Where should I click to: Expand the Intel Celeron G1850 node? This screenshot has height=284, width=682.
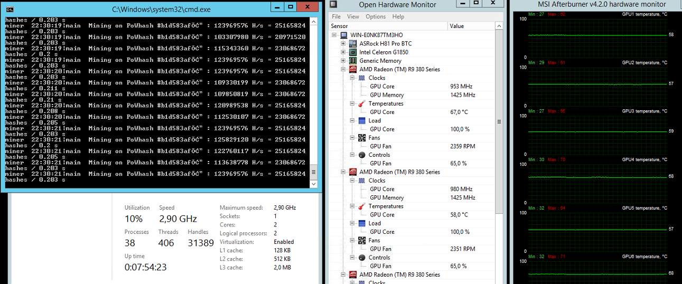tap(343, 52)
